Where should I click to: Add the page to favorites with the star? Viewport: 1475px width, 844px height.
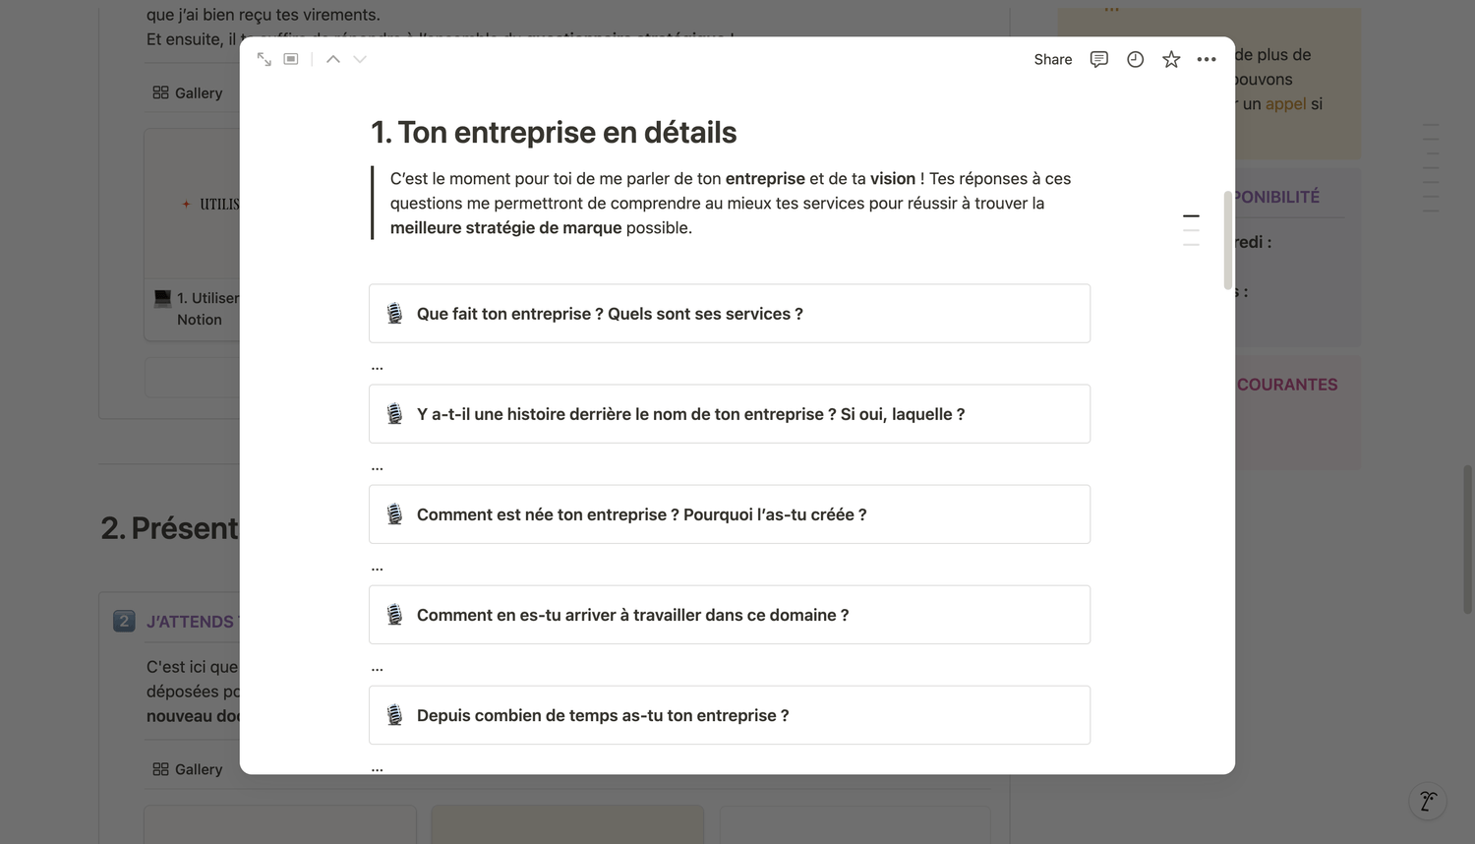tap(1171, 59)
